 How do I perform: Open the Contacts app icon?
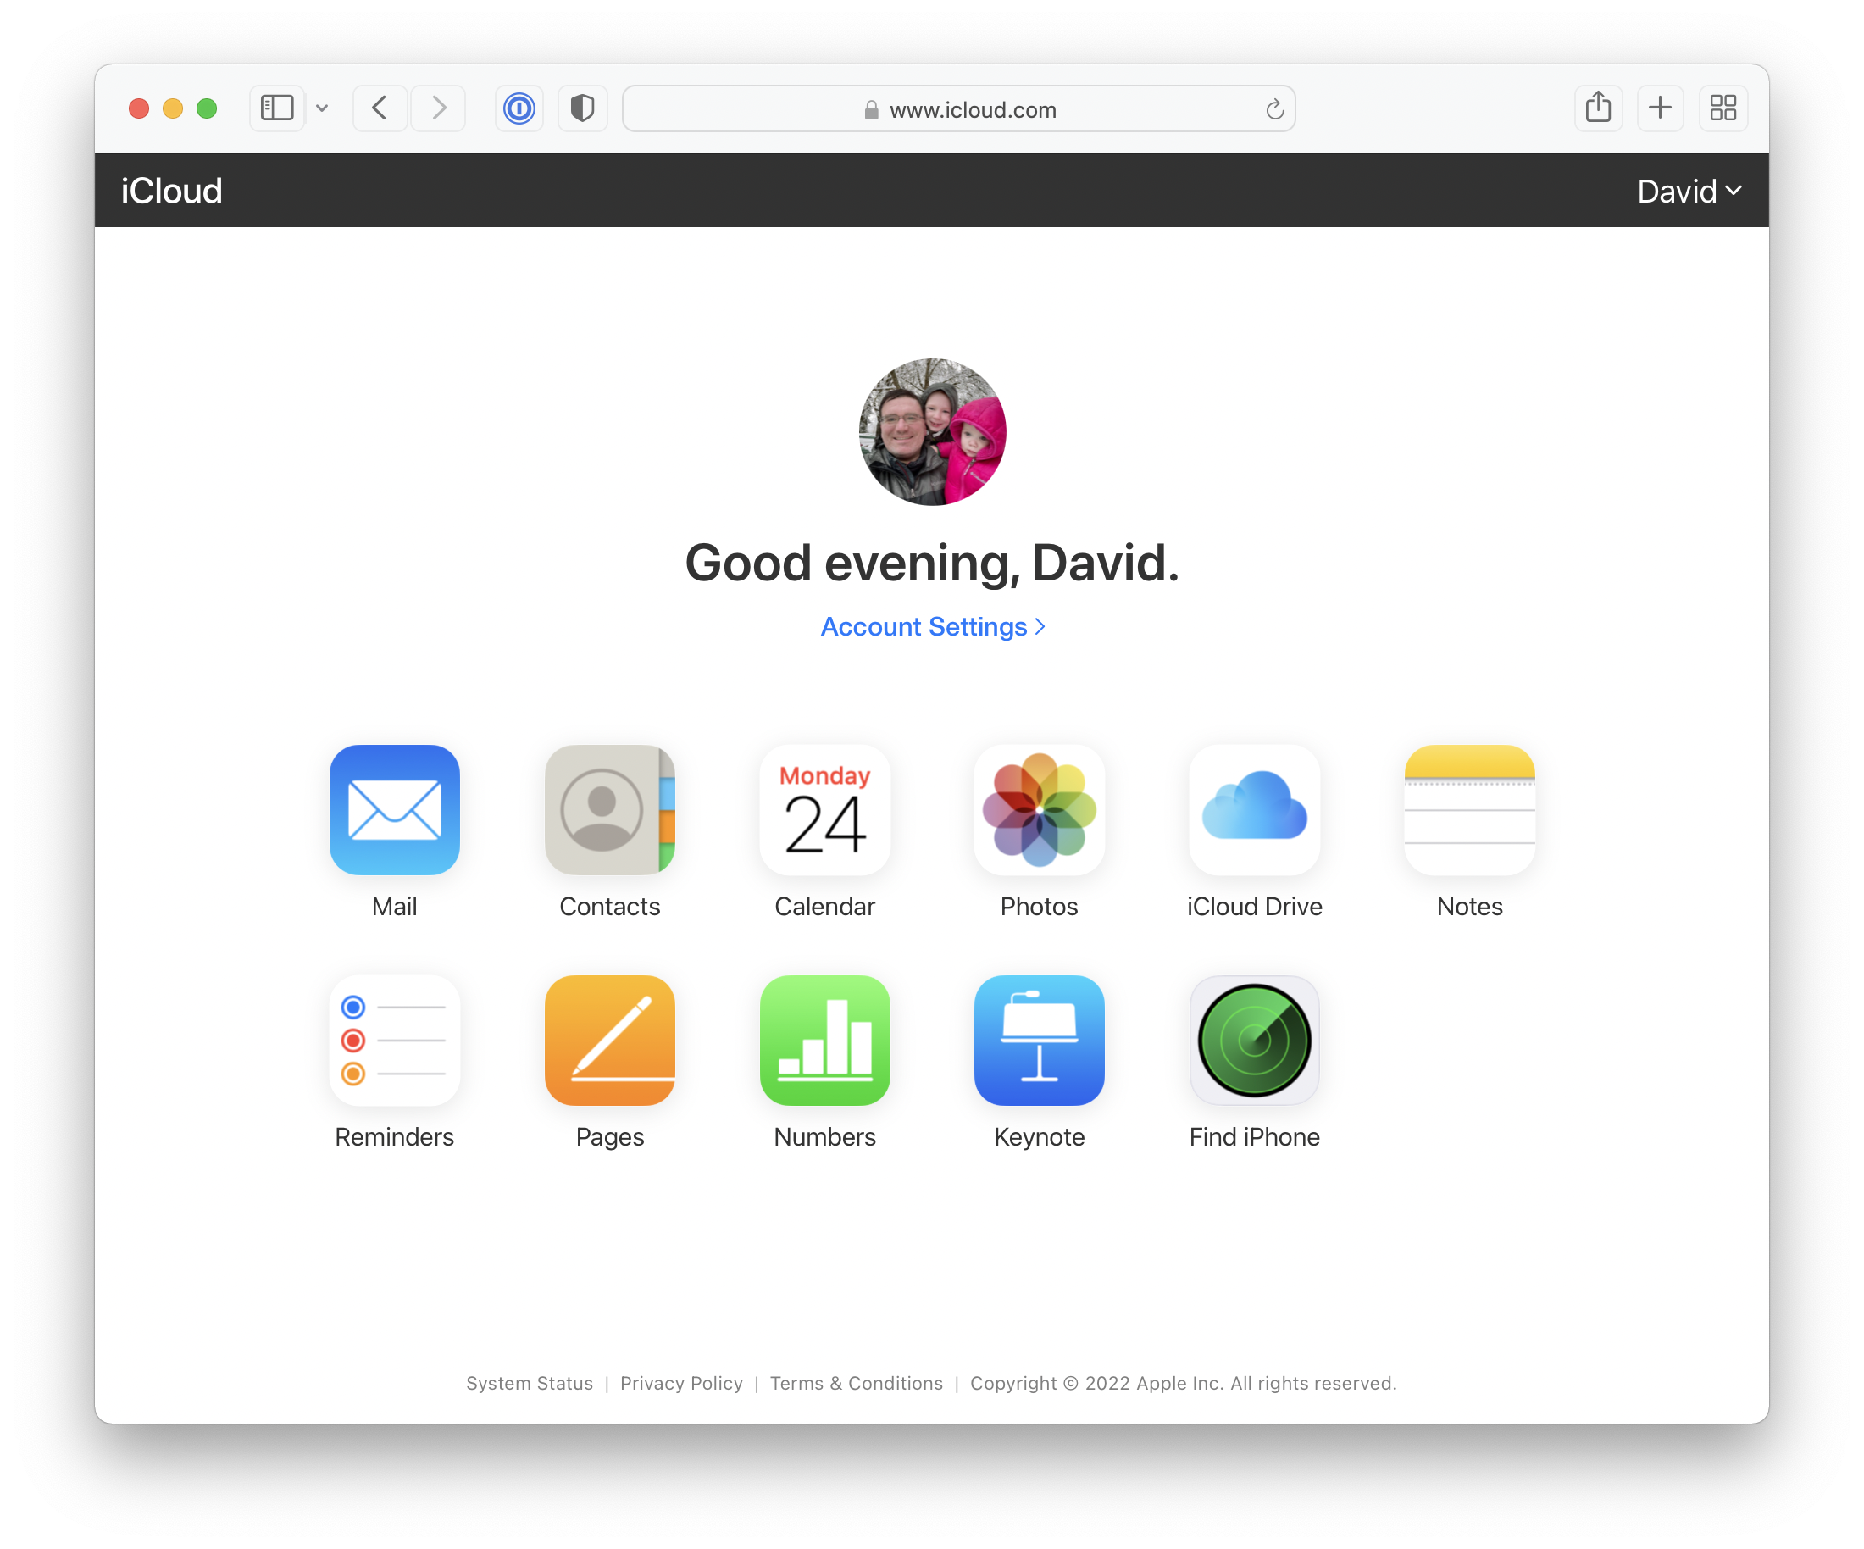(610, 809)
